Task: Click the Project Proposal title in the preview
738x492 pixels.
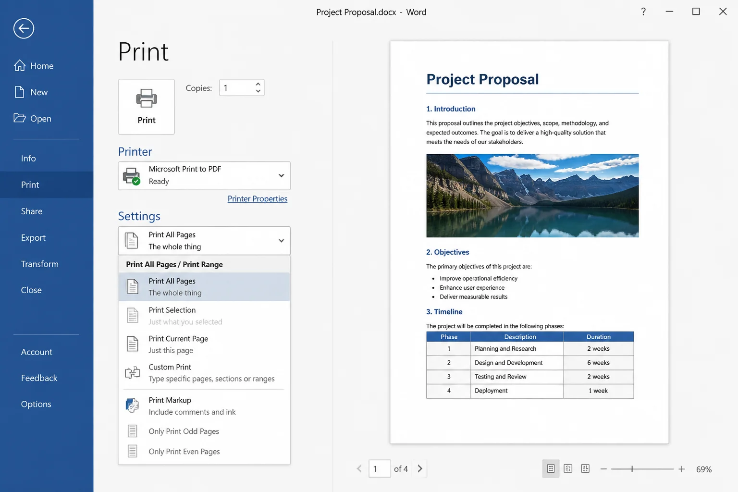Action: (482, 79)
